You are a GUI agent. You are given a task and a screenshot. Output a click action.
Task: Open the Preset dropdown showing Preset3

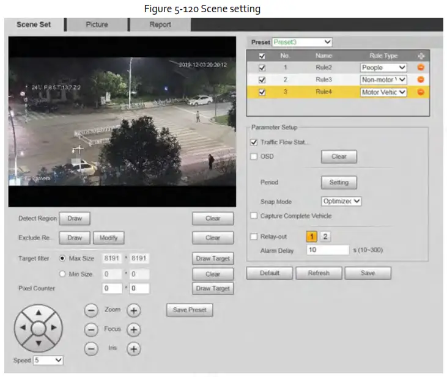(x=302, y=42)
